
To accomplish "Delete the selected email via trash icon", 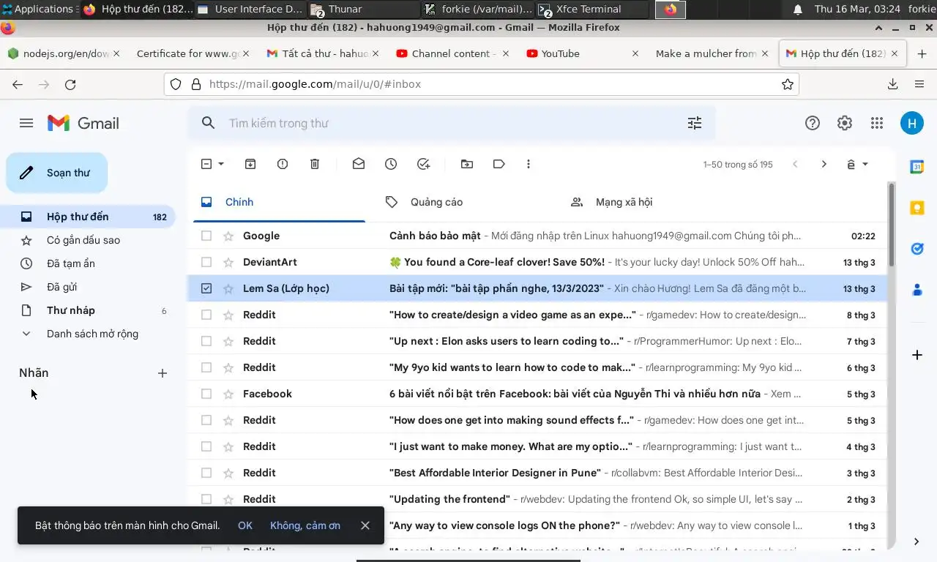I will click(x=315, y=164).
